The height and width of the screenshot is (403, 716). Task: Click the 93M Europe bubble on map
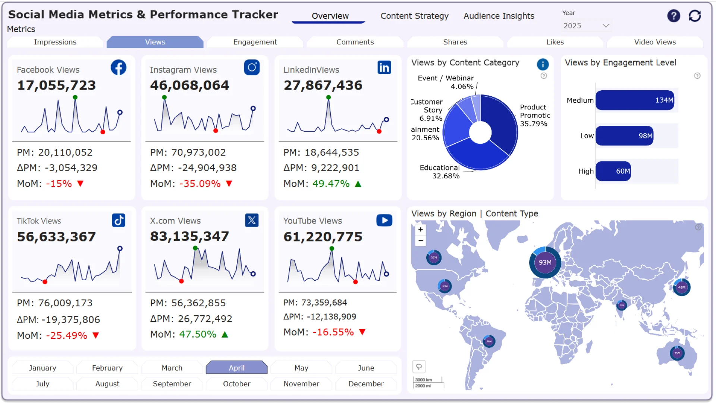(545, 262)
